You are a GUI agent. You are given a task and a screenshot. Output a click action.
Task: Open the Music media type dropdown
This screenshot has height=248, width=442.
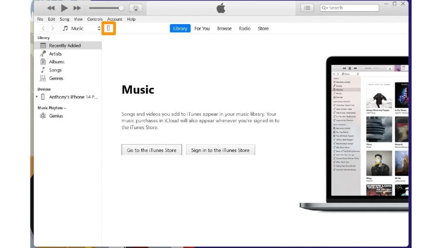tap(81, 28)
